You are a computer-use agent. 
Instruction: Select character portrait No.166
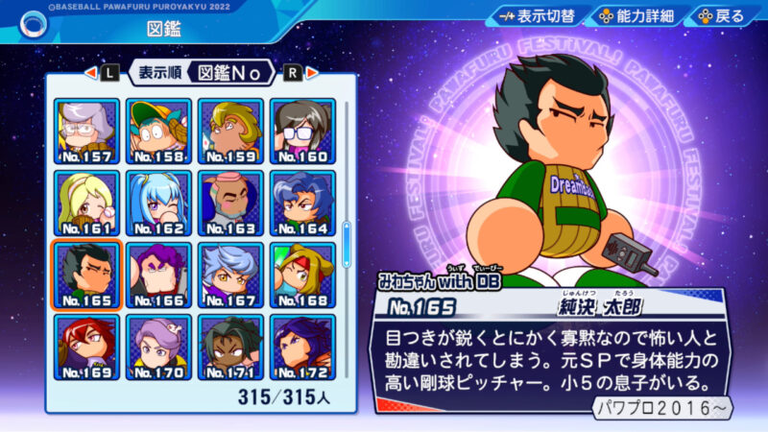tap(158, 276)
